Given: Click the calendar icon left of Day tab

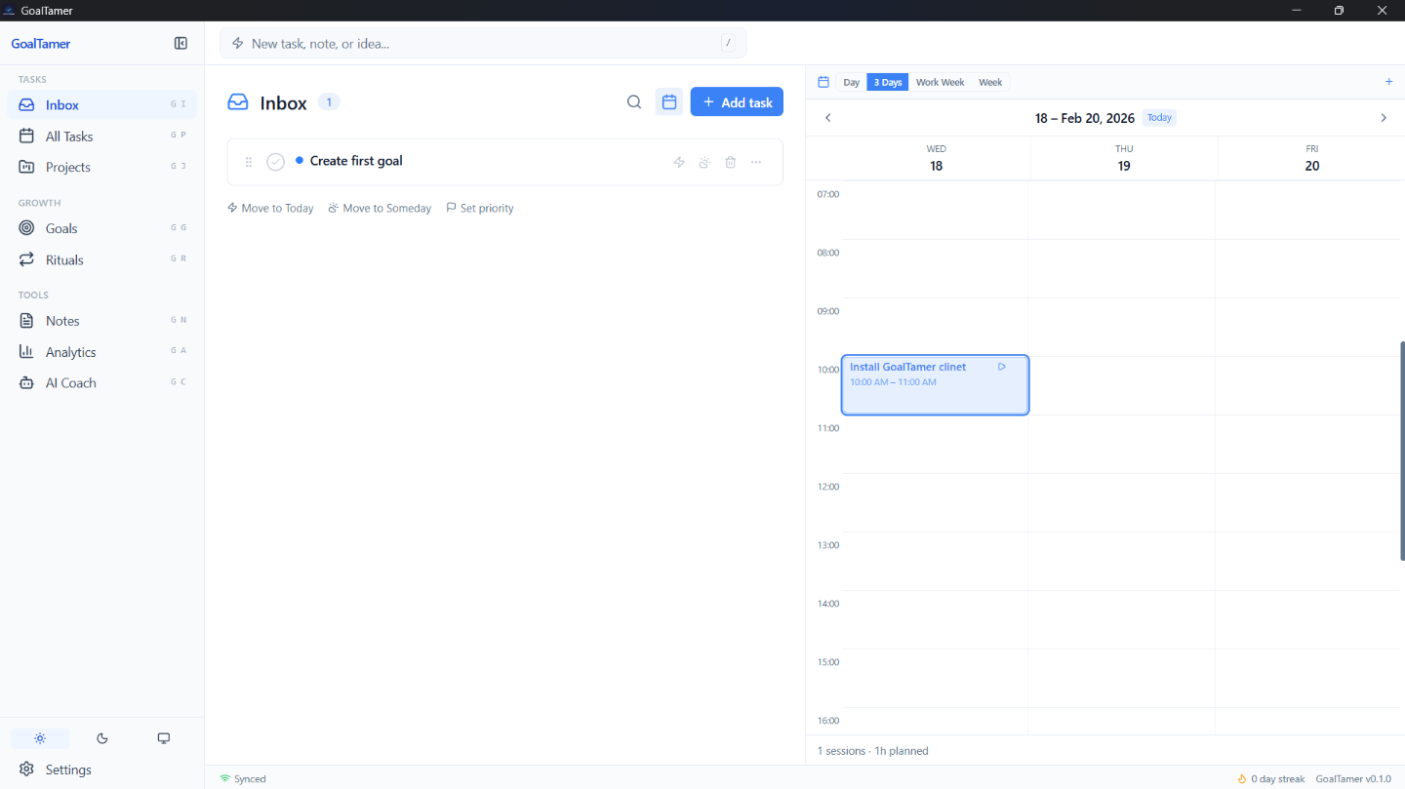Looking at the screenshot, I should tap(823, 82).
